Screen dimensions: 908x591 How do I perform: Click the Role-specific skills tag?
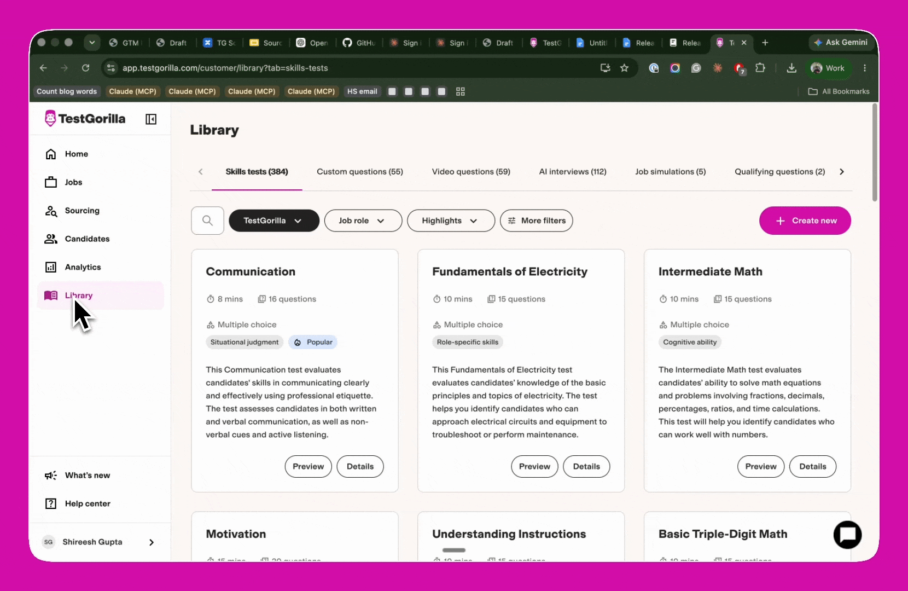pos(468,342)
